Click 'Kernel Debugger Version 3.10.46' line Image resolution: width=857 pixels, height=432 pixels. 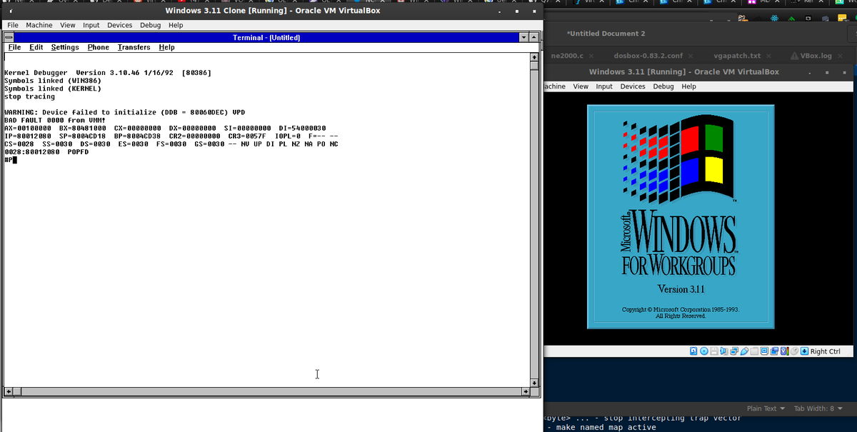(108, 73)
